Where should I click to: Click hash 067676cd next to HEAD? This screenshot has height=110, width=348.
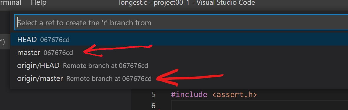[55, 40]
